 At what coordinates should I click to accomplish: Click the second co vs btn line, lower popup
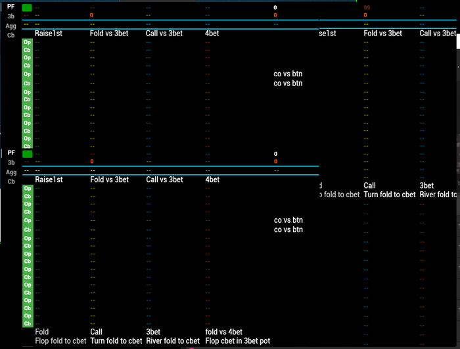click(x=288, y=229)
